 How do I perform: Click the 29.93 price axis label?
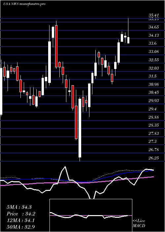pyautogui.click(x=153, y=101)
